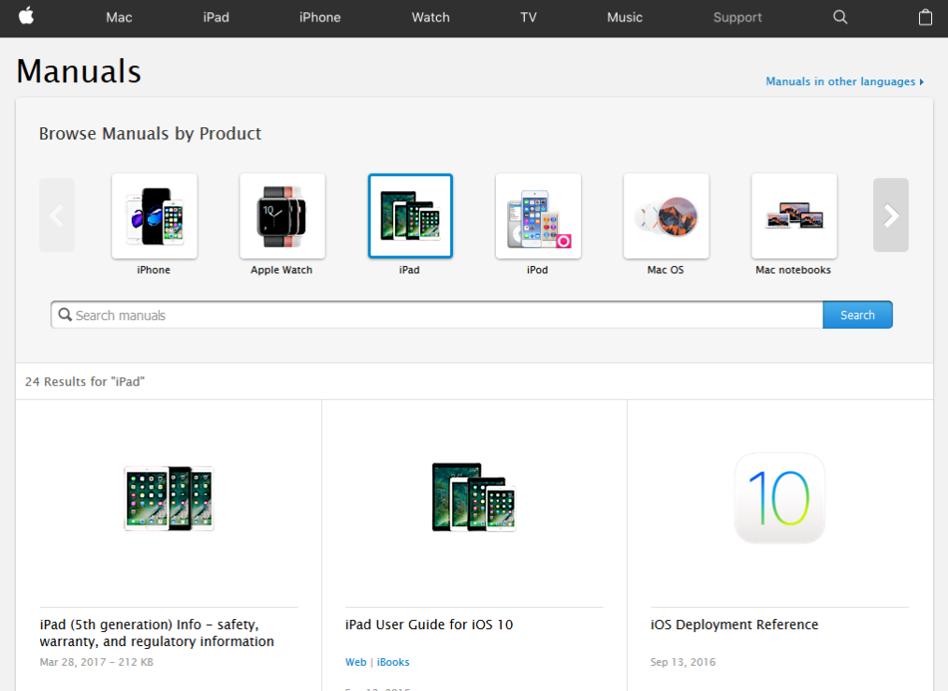Click the Apple Watch label under product icon
The image size is (948, 691).
(x=281, y=270)
